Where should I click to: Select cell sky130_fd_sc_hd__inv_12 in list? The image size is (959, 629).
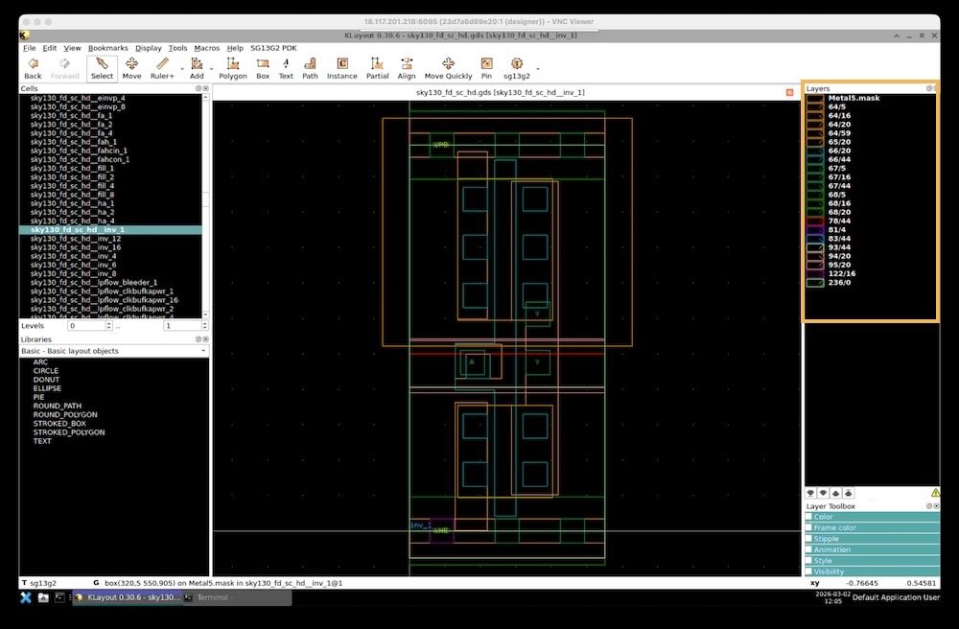(x=76, y=239)
